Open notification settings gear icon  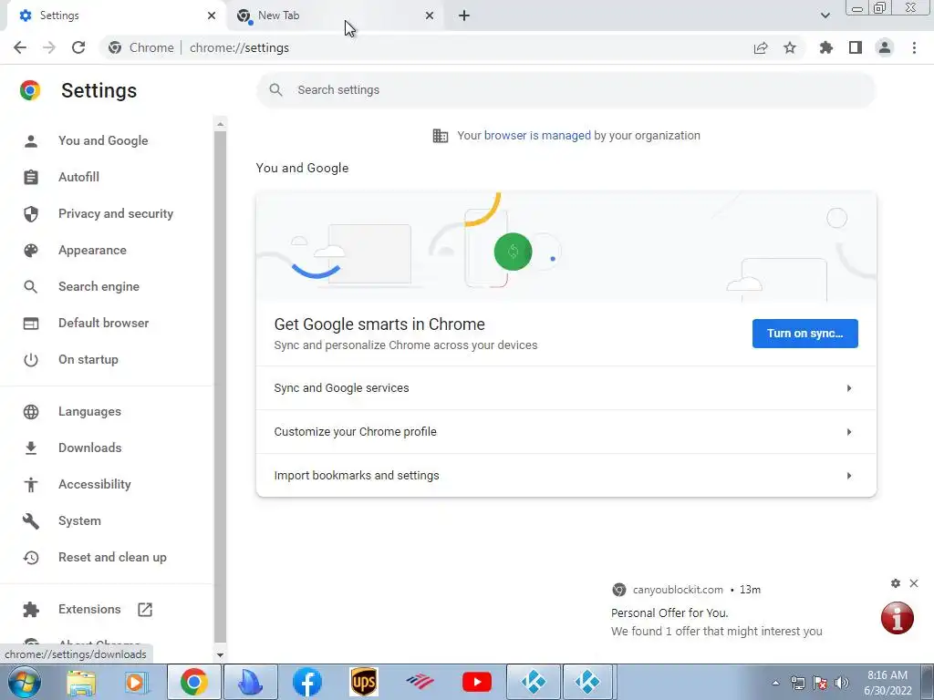pos(896,583)
